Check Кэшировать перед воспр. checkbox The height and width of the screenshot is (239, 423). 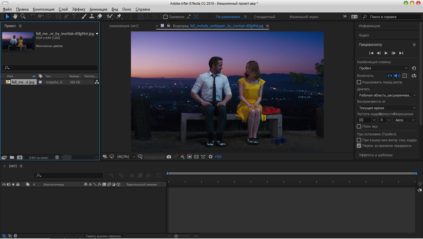coord(359,82)
